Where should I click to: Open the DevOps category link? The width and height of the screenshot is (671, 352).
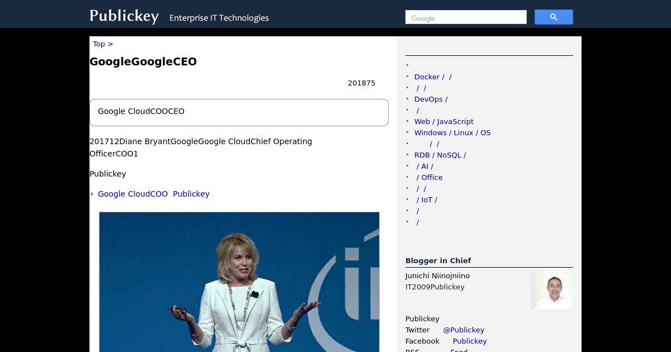pyautogui.click(x=431, y=99)
